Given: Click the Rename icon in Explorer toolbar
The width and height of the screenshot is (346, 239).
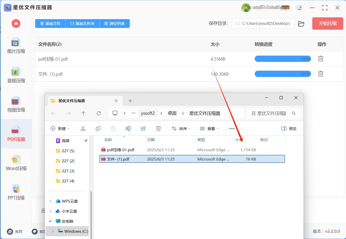Looking at the screenshot, I should (128, 129).
